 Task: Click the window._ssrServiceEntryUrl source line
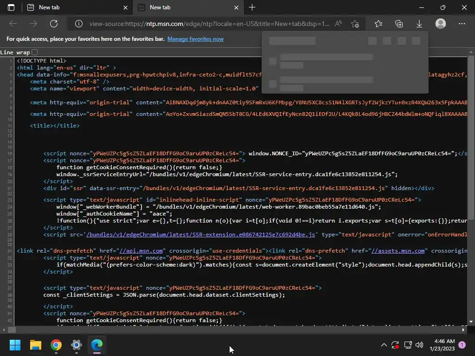coord(227,174)
